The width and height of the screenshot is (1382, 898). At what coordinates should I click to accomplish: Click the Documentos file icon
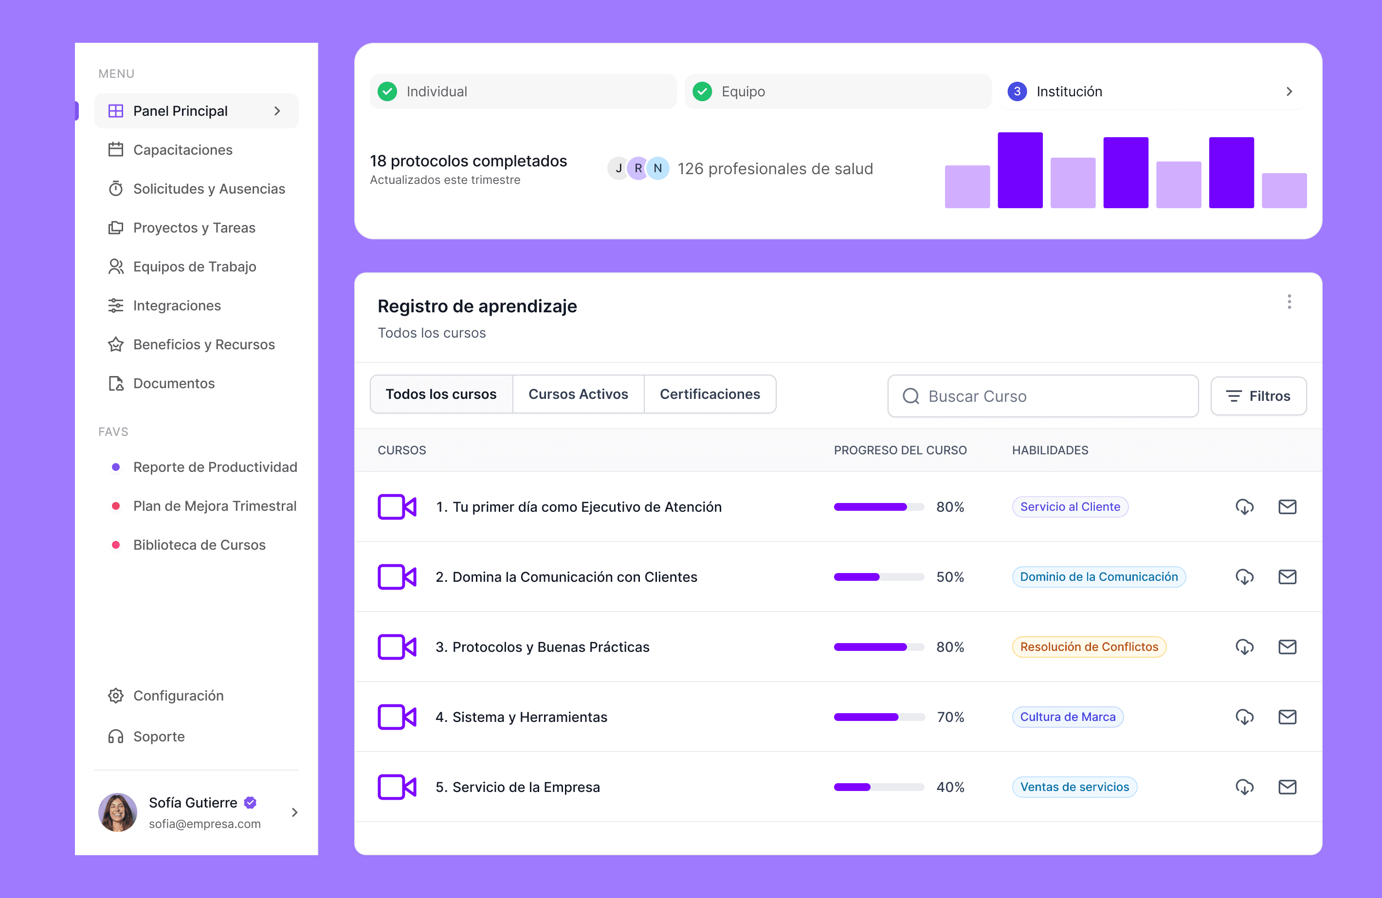115,383
